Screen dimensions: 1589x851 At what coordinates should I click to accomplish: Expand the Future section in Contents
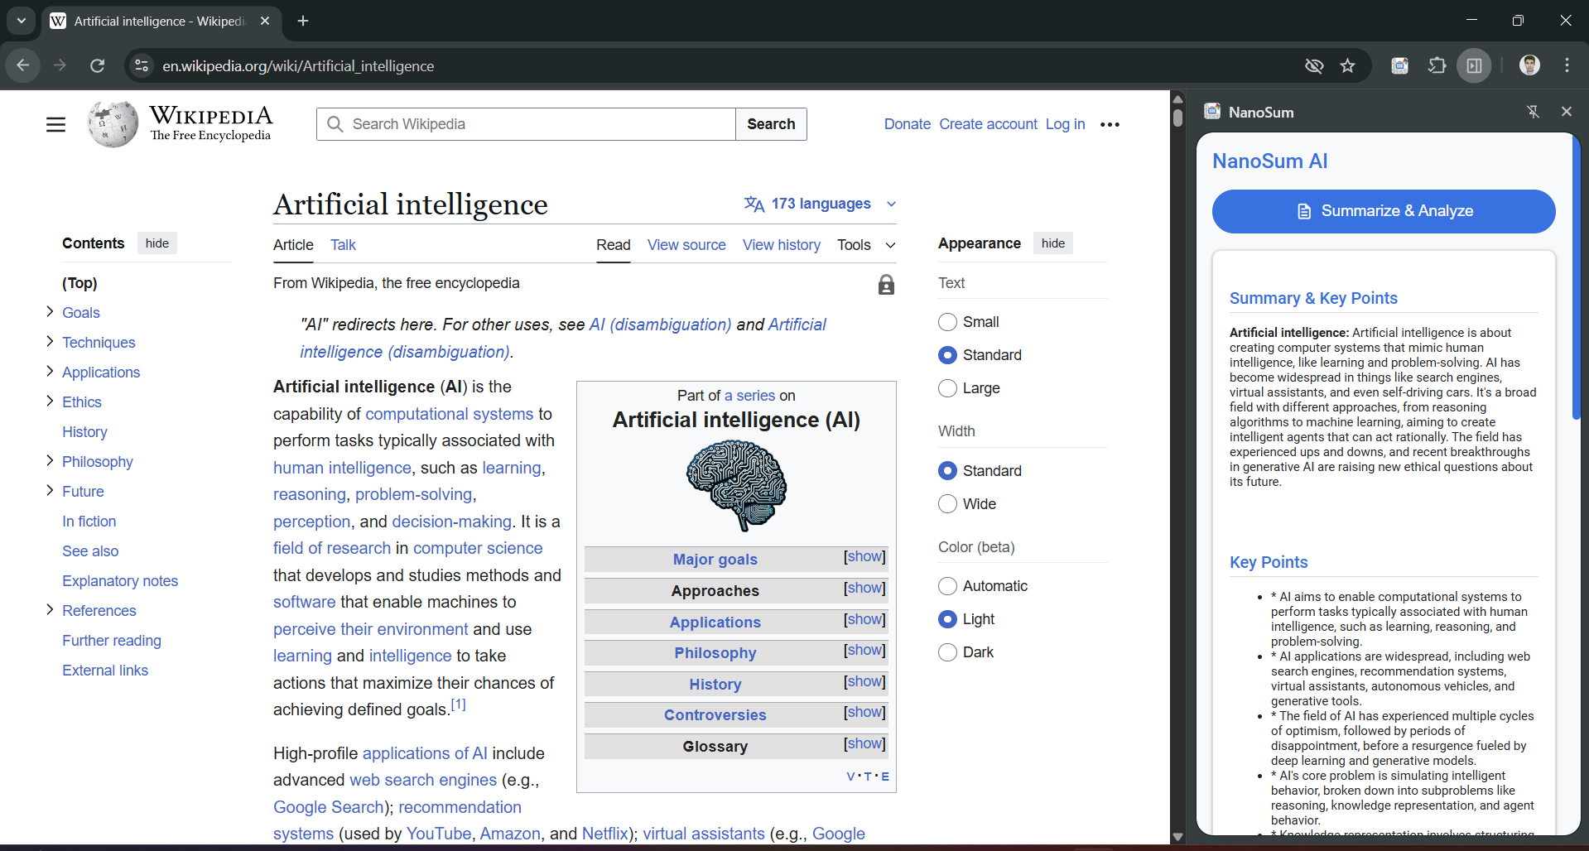pos(50,490)
